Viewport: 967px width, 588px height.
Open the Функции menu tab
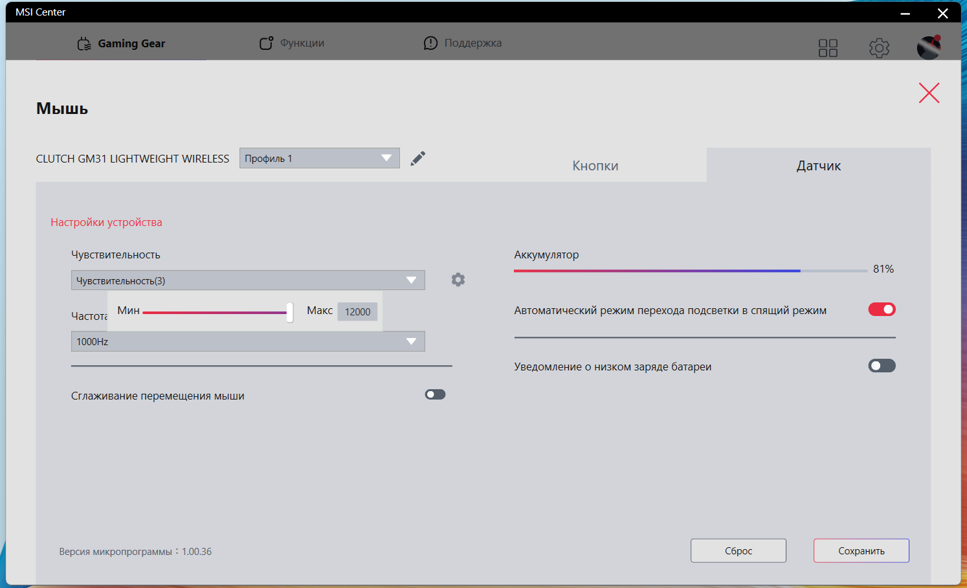[293, 43]
